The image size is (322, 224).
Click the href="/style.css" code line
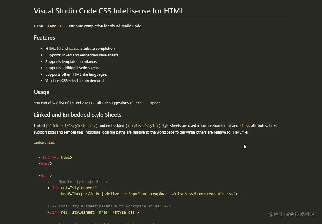coord(93,212)
